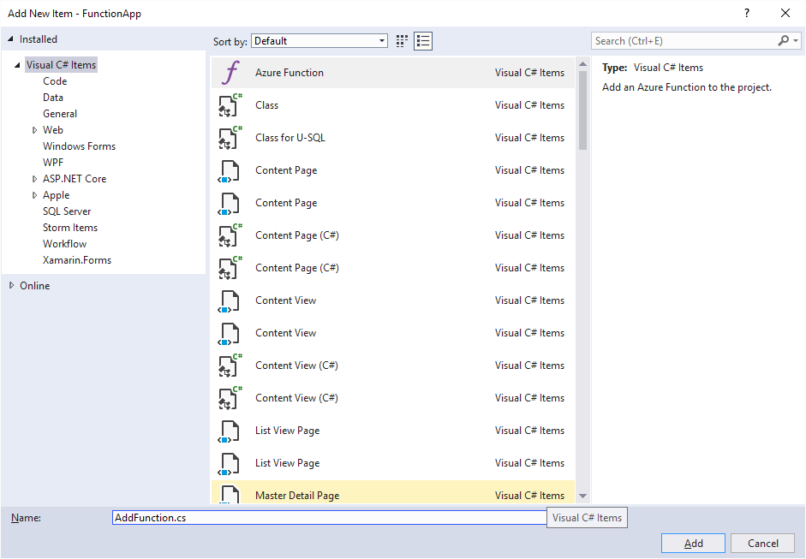Select the Xamarin.Forms category
This screenshot has height=559, width=806.
click(x=77, y=260)
